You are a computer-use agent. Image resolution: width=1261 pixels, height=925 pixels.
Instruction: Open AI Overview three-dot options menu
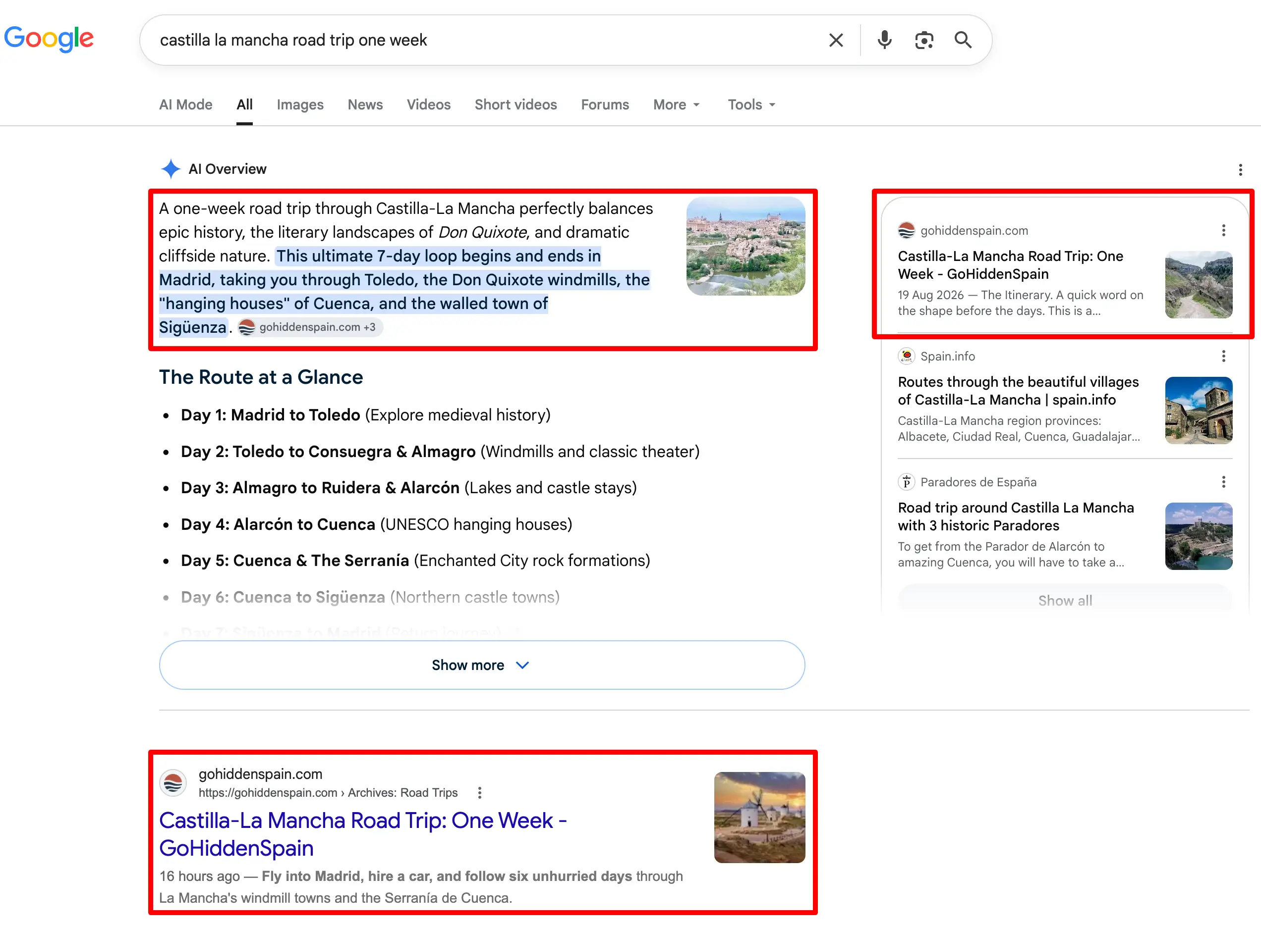click(x=1240, y=170)
